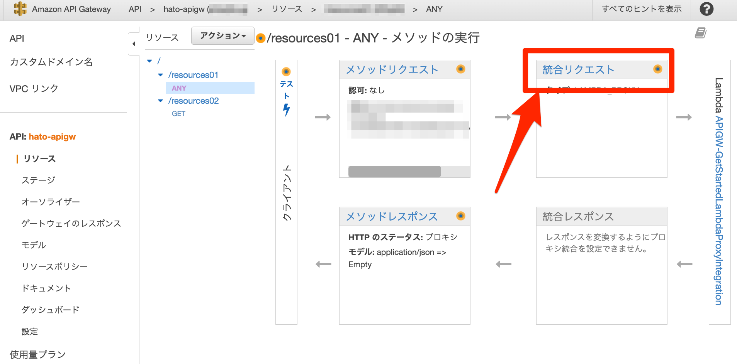Collapse the /resources02 tree node
This screenshot has width=737, height=364.
click(x=160, y=101)
